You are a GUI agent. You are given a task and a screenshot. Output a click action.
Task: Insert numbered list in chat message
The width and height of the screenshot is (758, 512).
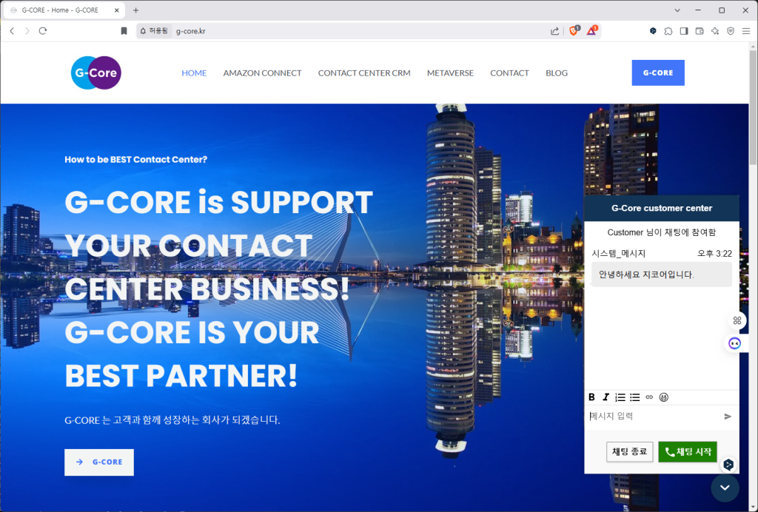pos(620,397)
